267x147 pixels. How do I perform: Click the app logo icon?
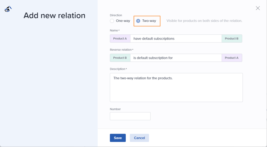(x=8, y=9)
